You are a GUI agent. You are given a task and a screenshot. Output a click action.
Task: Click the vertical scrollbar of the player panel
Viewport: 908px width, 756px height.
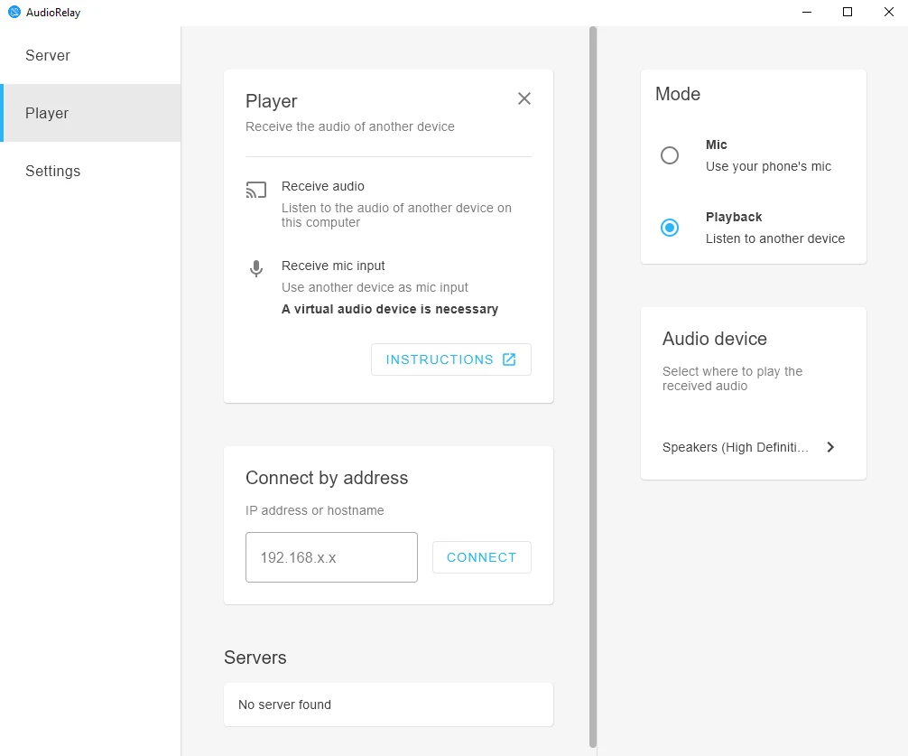click(x=593, y=387)
